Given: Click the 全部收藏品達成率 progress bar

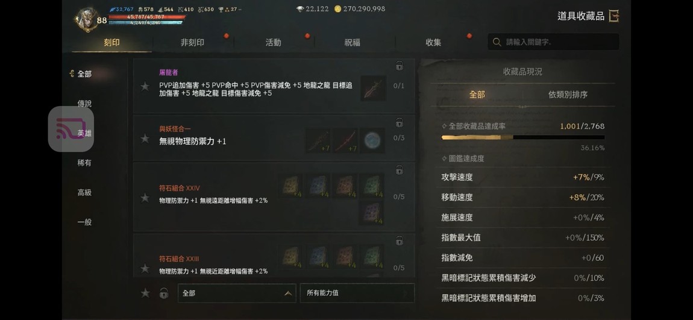Looking at the screenshot, I should [523, 137].
